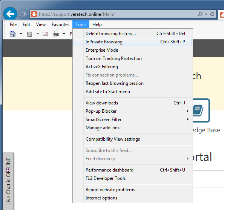The image size is (236, 210).
Task: Click the site favicon in address bar
Action: coord(34,14)
